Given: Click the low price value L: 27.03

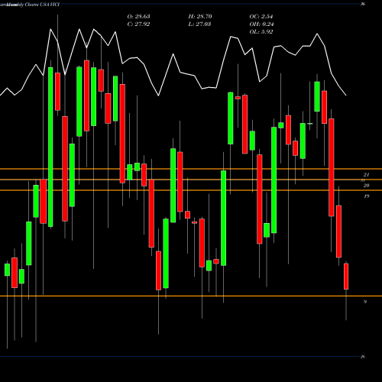Looking at the screenshot, I should [x=200, y=24].
